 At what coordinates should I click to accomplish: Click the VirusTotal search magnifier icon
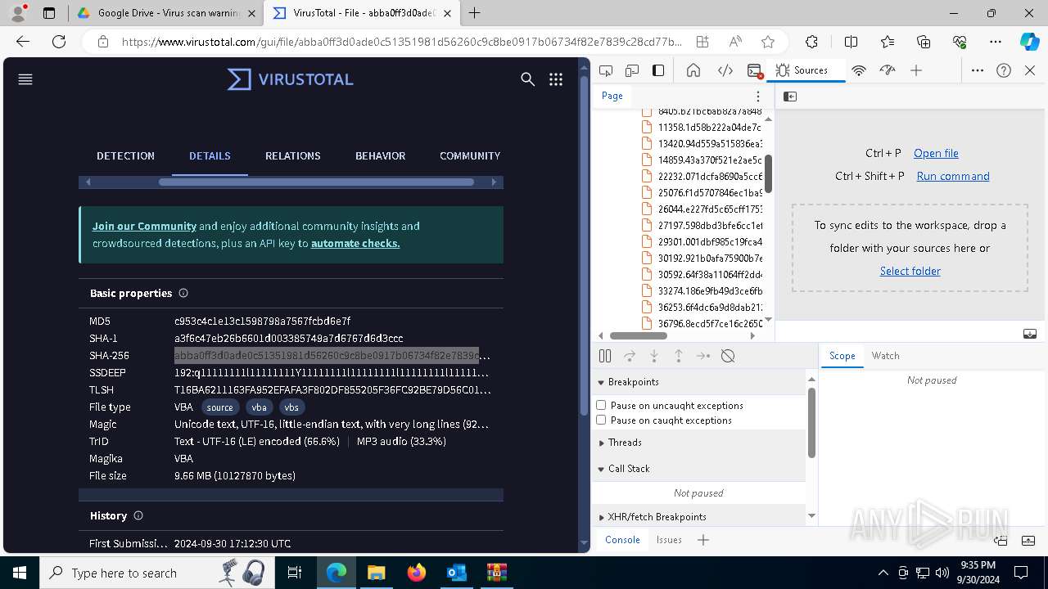pos(528,79)
